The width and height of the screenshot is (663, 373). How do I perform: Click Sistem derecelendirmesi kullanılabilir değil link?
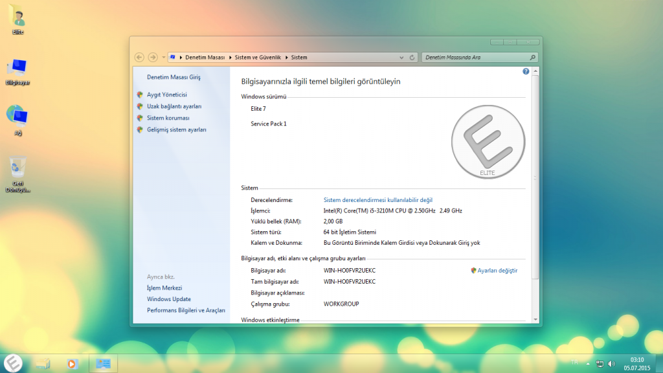coord(378,200)
